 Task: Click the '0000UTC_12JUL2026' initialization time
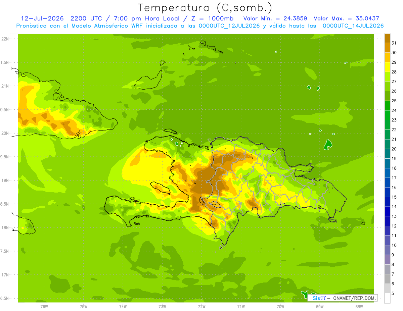[x=229, y=26]
